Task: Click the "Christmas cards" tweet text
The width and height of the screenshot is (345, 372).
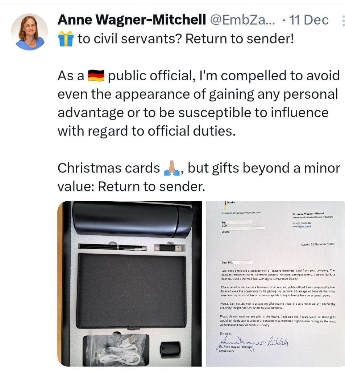Action: click(109, 168)
